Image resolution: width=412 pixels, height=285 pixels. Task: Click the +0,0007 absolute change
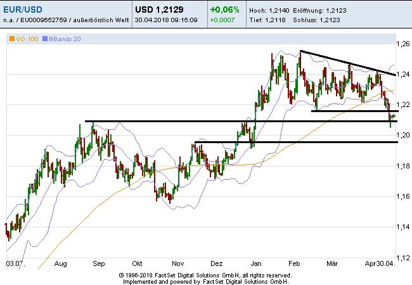tap(222, 20)
